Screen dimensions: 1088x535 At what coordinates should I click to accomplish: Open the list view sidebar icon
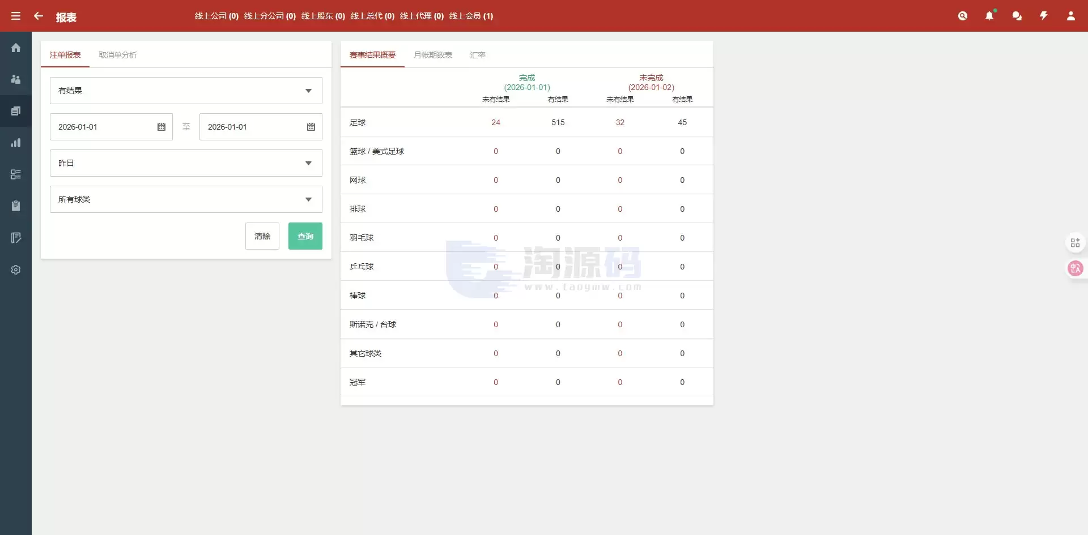(16, 174)
